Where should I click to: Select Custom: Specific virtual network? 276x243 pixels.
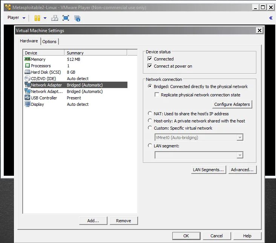150,128
